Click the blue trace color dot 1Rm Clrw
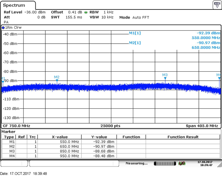Image resolution: width=222 pixels, height=180 pixels. pyautogui.click(x=3, y=28)
